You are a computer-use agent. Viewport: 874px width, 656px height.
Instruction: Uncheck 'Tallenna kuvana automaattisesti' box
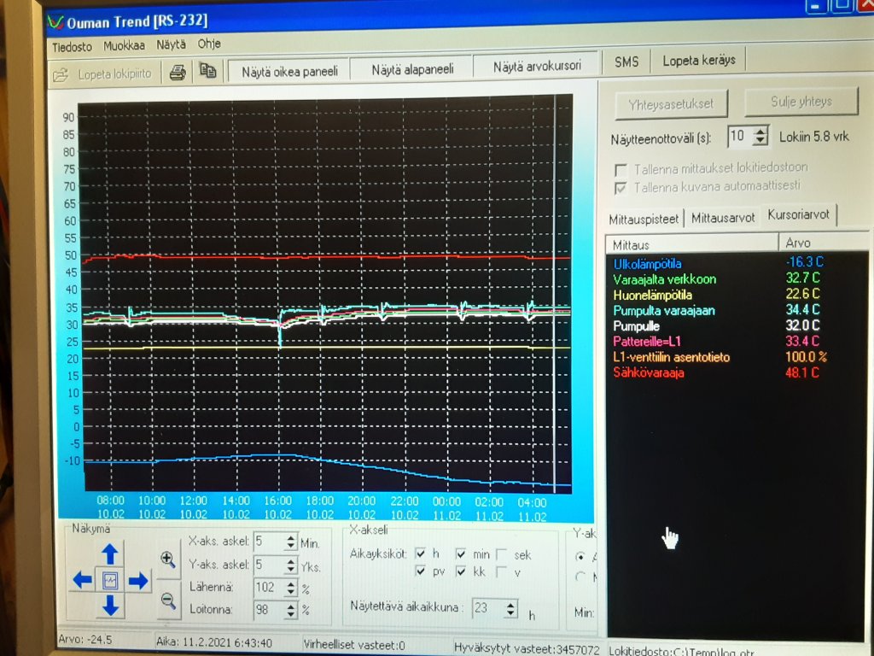click(621, 188)
